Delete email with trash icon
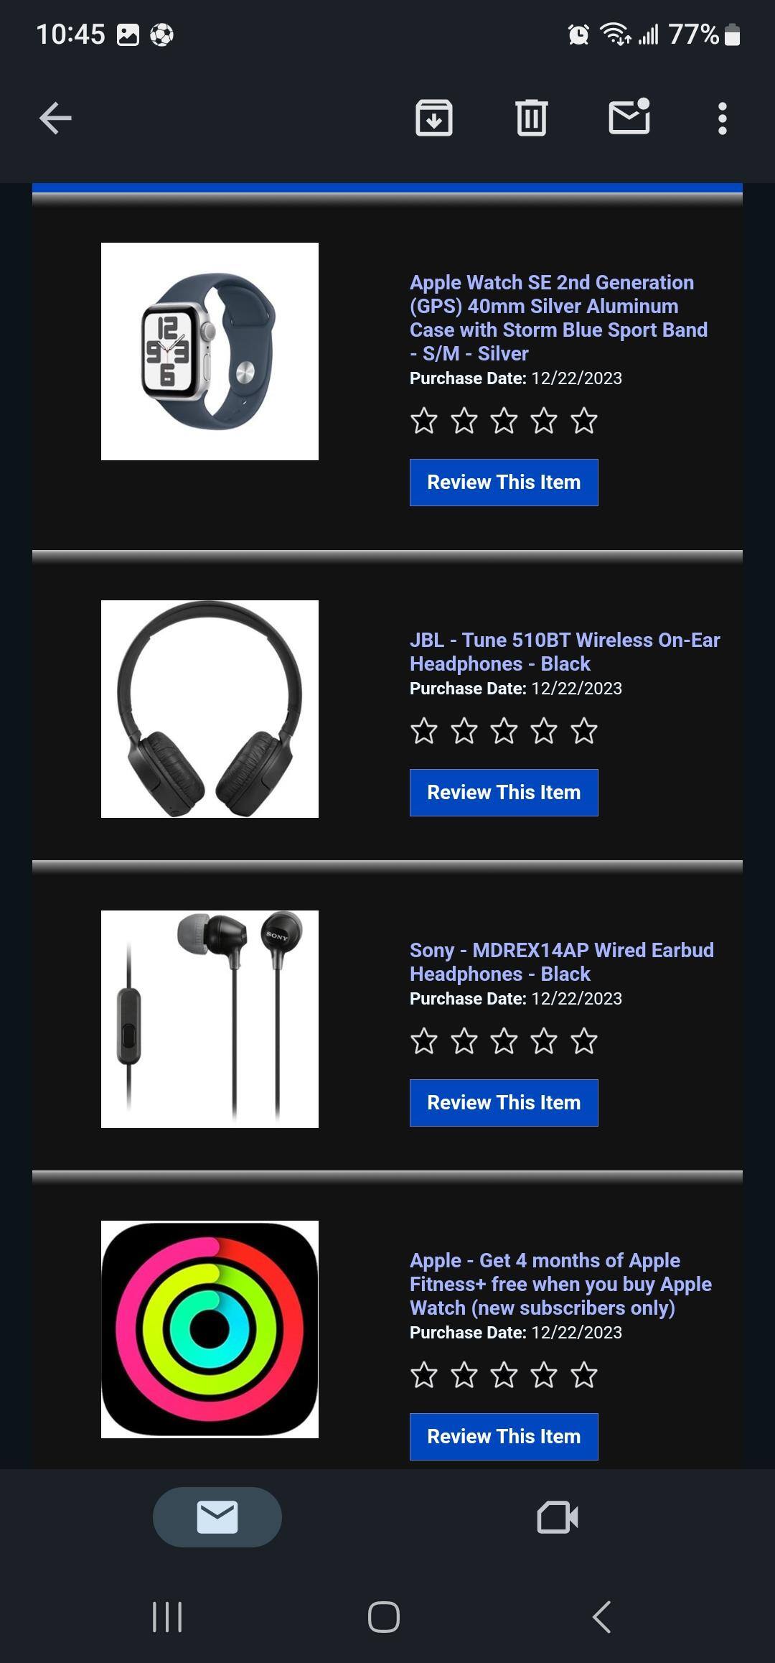Screen dimensions: 775x1663 [532, 118]
